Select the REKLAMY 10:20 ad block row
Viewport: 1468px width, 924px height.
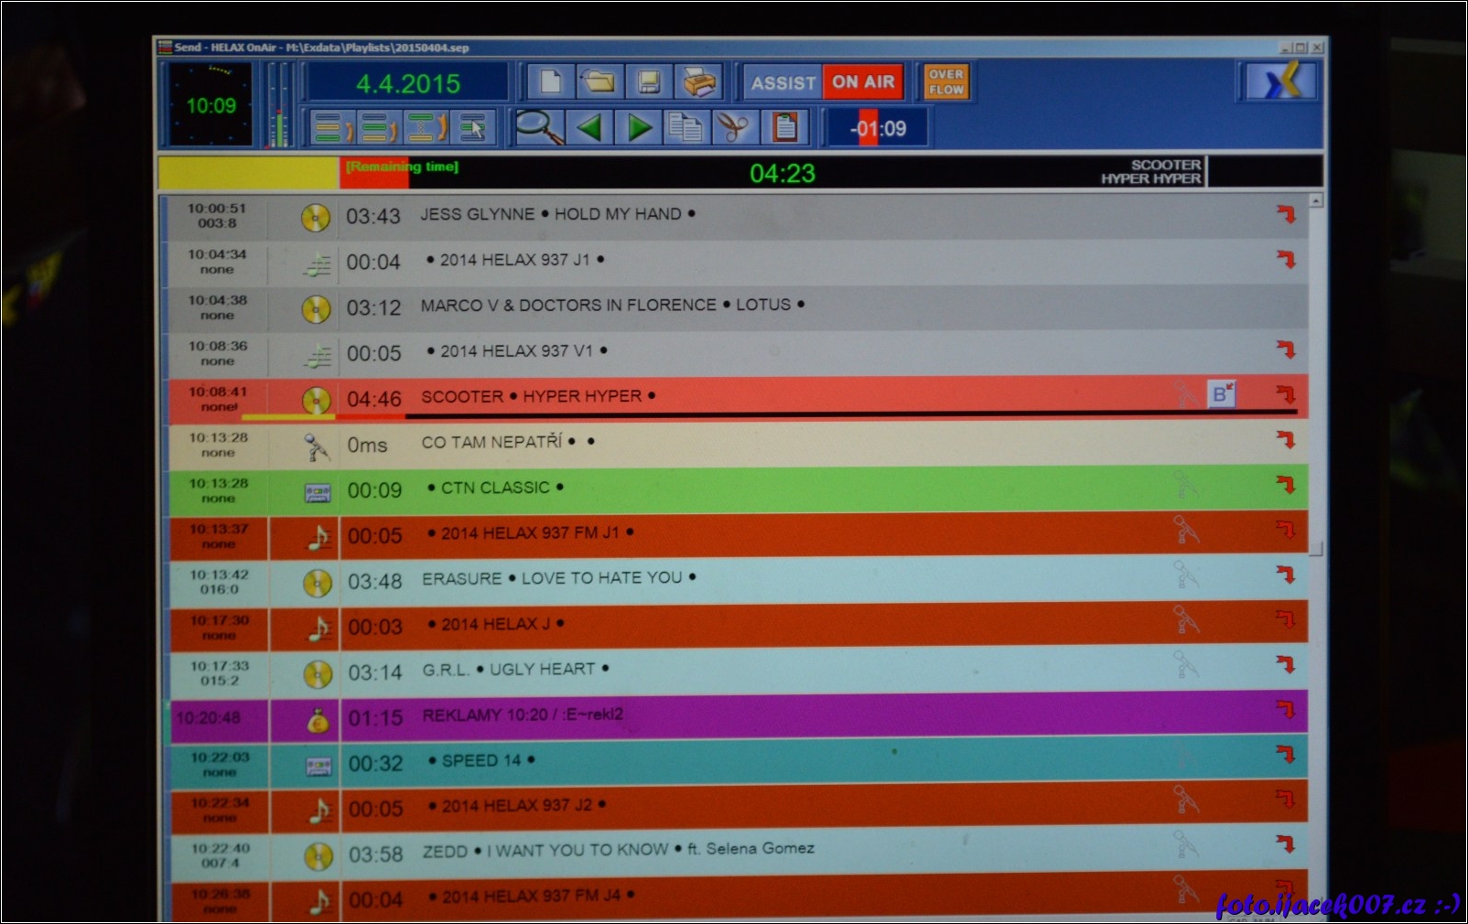523,715
